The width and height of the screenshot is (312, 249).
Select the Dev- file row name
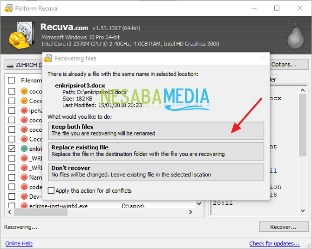[36, 196]
